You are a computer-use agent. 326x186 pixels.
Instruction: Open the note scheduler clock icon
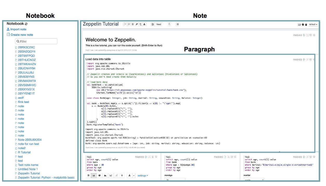click(178, 24)
